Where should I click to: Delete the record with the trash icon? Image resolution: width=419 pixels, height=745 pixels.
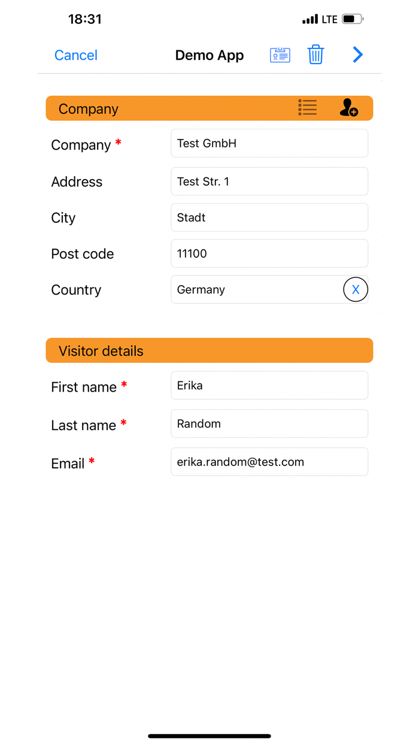(x=315, y=54)
